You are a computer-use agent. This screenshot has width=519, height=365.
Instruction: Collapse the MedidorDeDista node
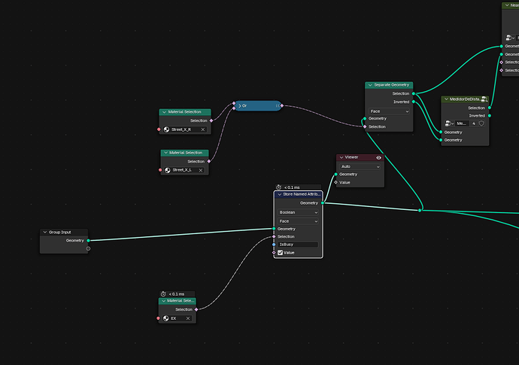pyautogui.click(x=446, y=99)
